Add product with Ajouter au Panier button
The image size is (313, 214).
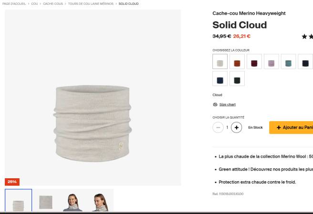291,127
